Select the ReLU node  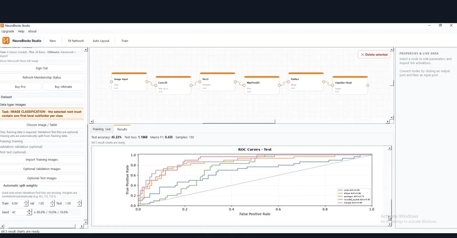[x=218, y=82]
